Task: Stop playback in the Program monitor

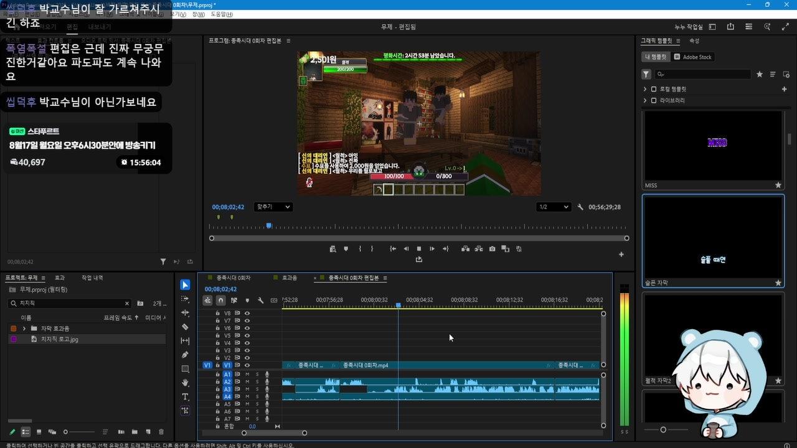Action: pyautogui.click(x=419, y=249)
